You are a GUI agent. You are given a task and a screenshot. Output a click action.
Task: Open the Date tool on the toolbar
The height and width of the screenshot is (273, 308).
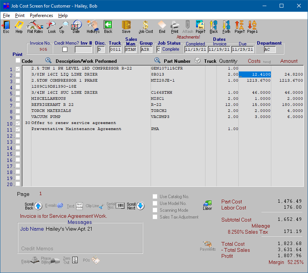click(x=76, y=26)
